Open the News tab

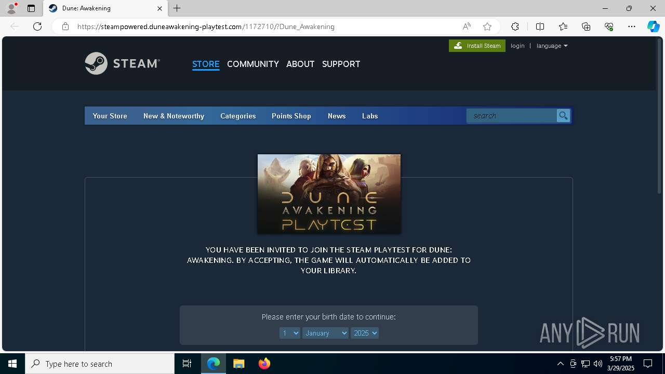(x=337, y=116)
